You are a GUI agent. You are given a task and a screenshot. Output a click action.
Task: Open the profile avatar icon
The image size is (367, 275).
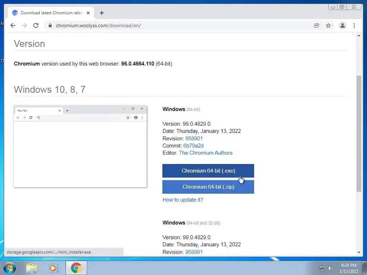pyautogui.click(x=342, y=25)
